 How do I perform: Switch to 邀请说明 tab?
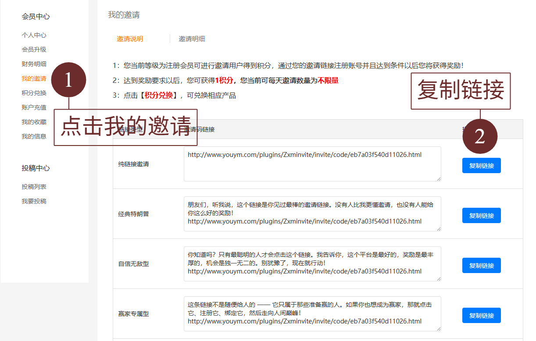pos(130,39)
